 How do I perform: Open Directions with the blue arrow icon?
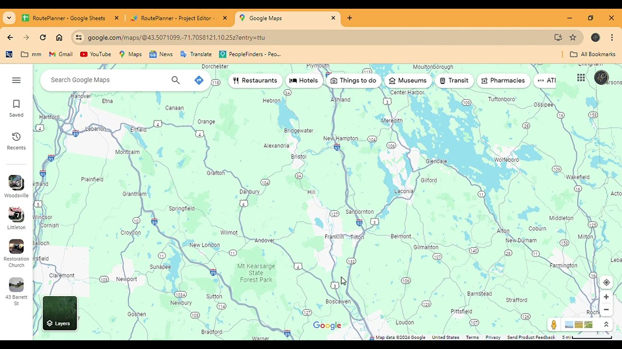point(199,80)
